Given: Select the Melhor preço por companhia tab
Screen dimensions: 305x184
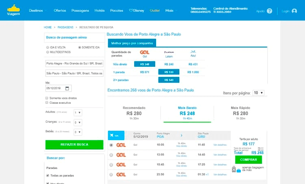Looking at the screenshot, I should point(132,43).
